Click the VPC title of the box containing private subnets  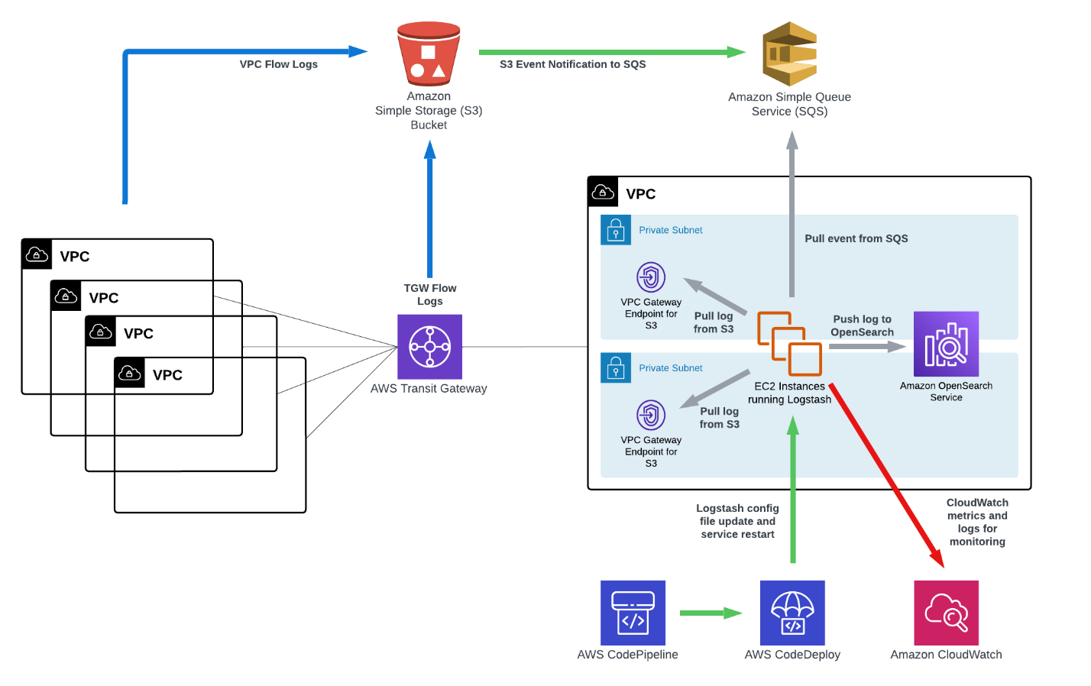(641, 194)
